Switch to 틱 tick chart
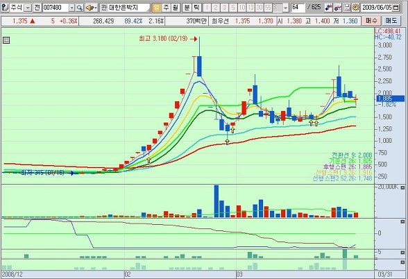Viewport: 408px width, 279px height. [196, 8]
